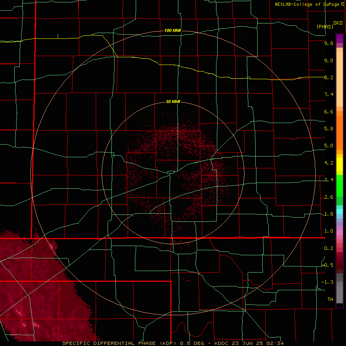Click the 5.0 value on the color scale

point(329,146)
